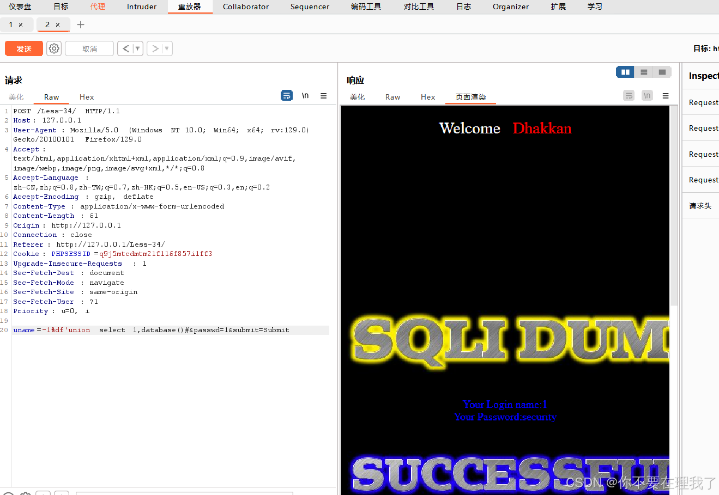Click the Origin header line
This screenshot has height=495, width=719.
click(67, 225)
